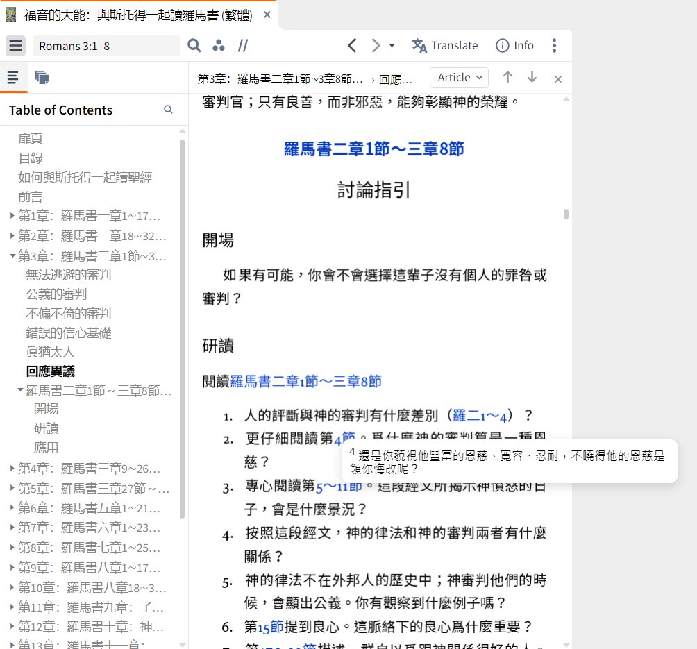
Task: Click the resource cover icon on tab
Action: pos(11,14)
